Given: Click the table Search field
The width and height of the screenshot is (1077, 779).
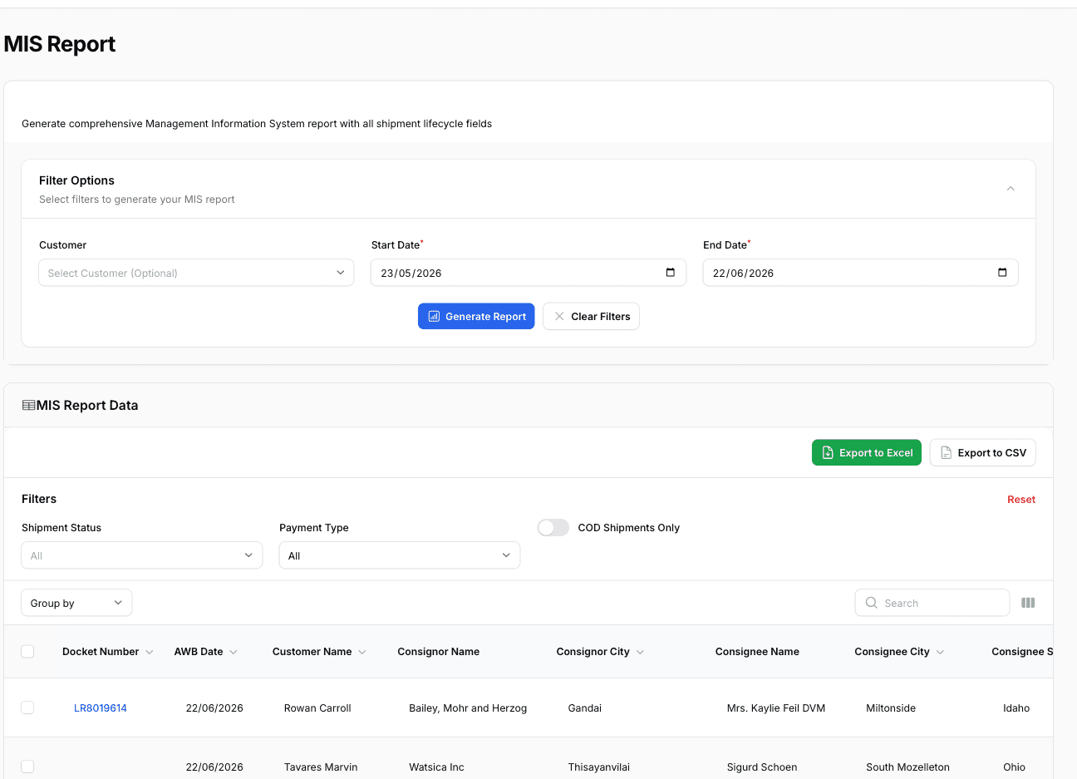Looking at the screenshot, I should point(932,603).
